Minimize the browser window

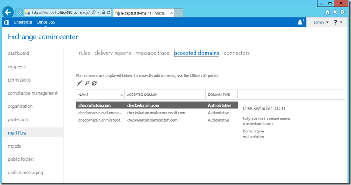pyautogui.click(x=322, y=3)
